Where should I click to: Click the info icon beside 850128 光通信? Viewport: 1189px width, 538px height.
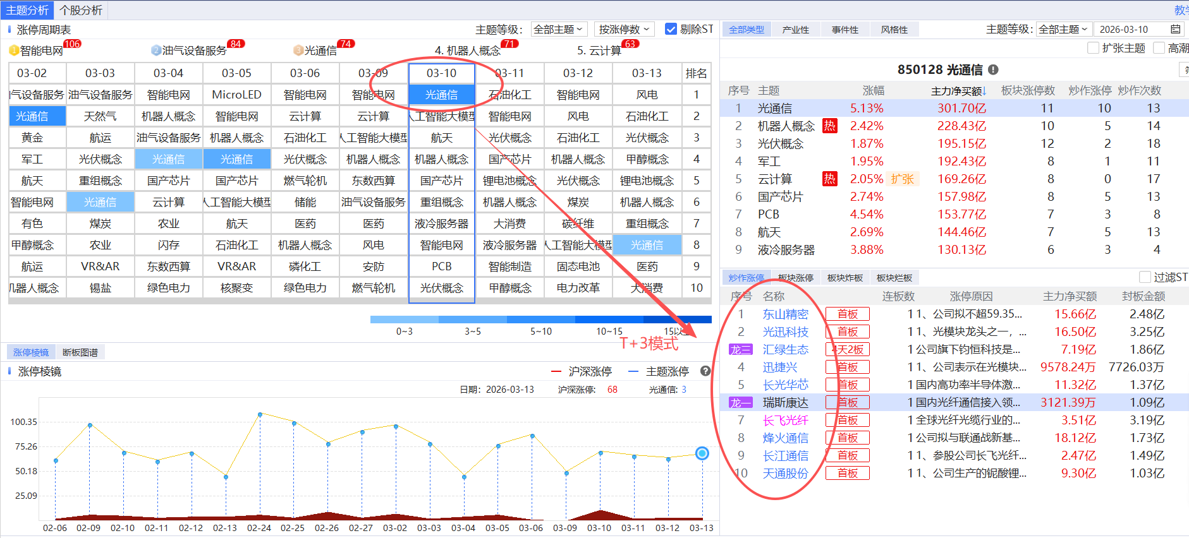tap(994, 70)
